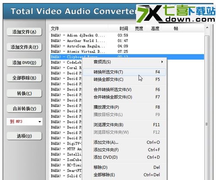
Task: Open 选项(O) settings button
Action: [x=24, y=136]
